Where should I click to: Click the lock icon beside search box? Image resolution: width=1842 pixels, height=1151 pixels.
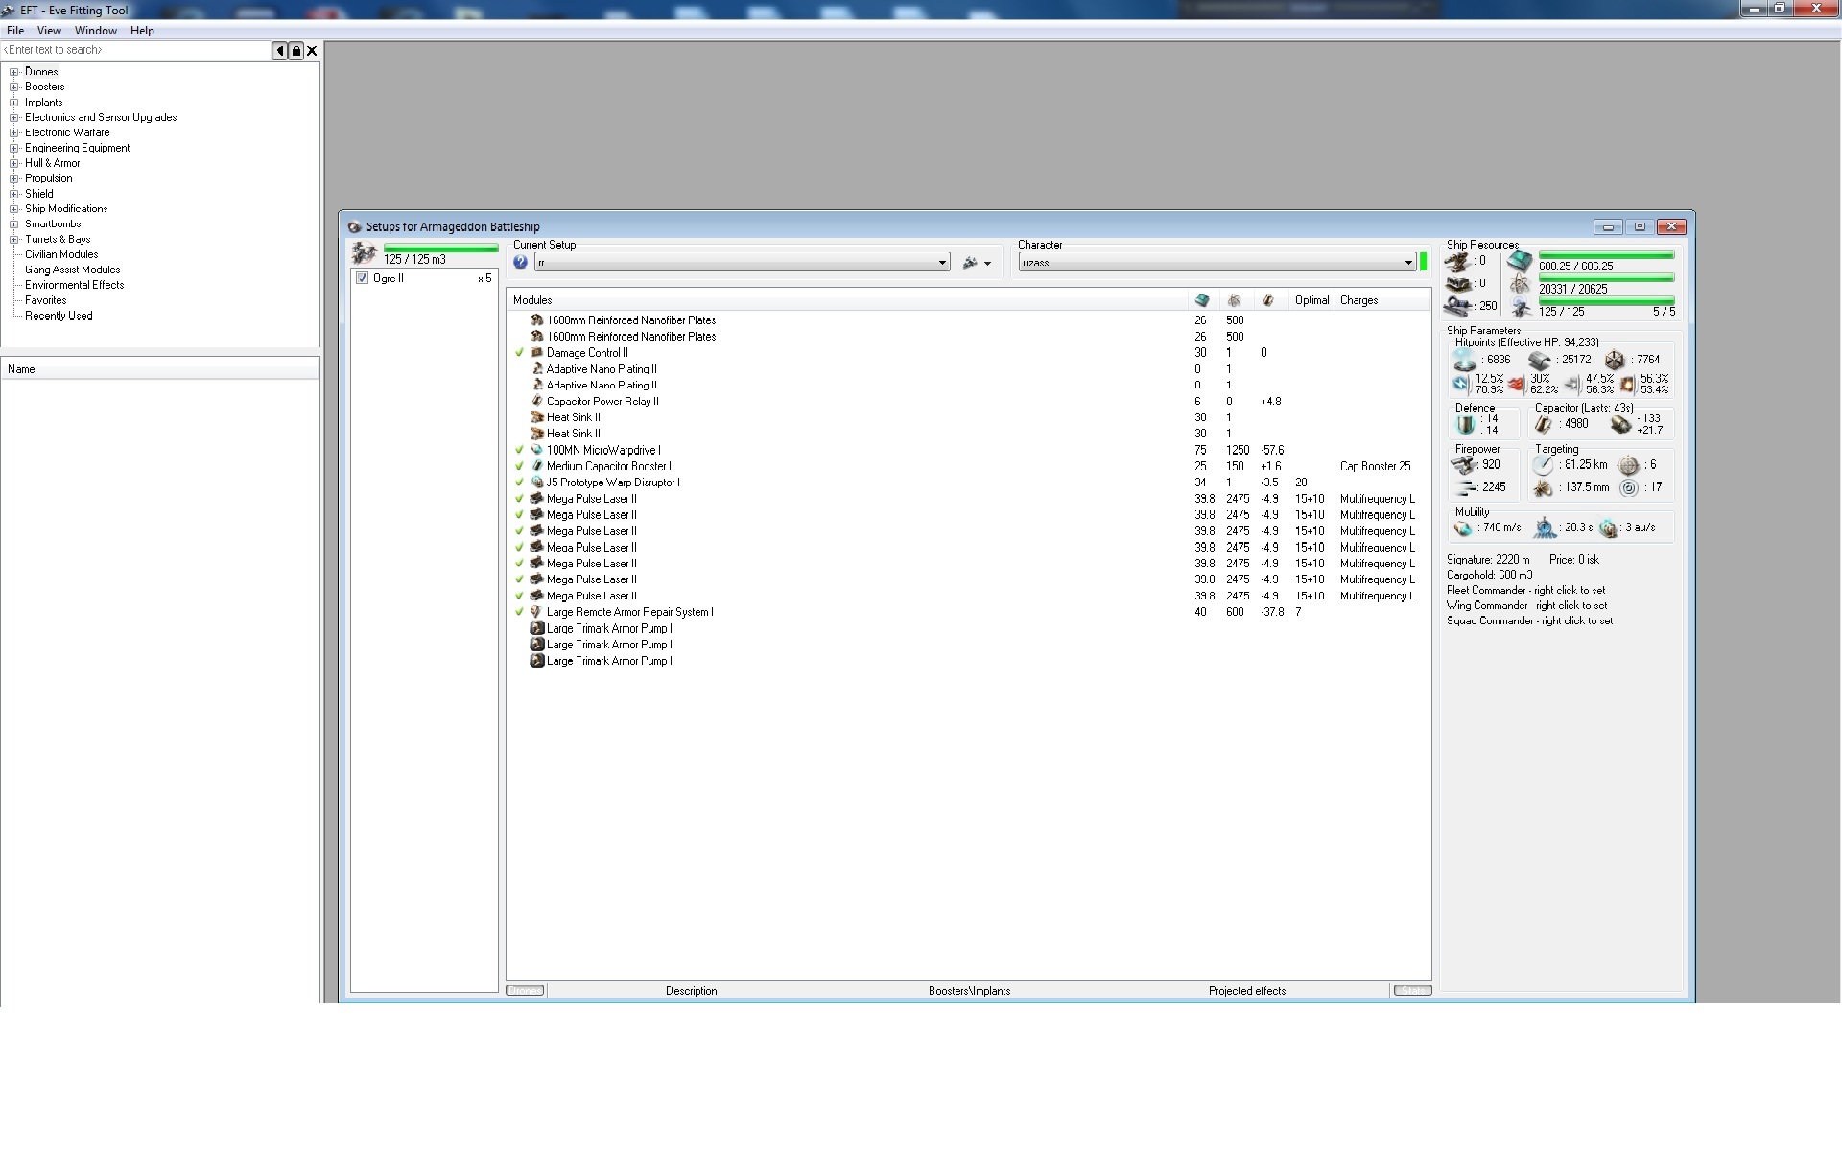(295, 51)
